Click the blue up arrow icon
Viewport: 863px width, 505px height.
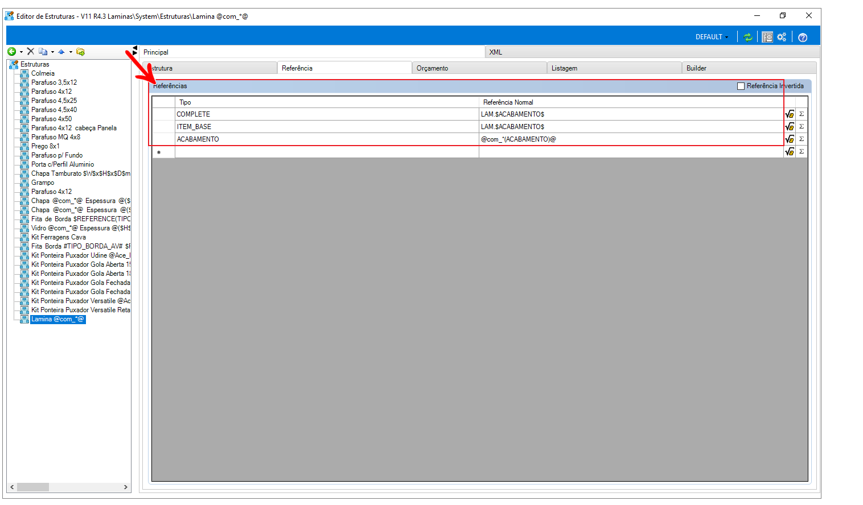click(61, 52)
